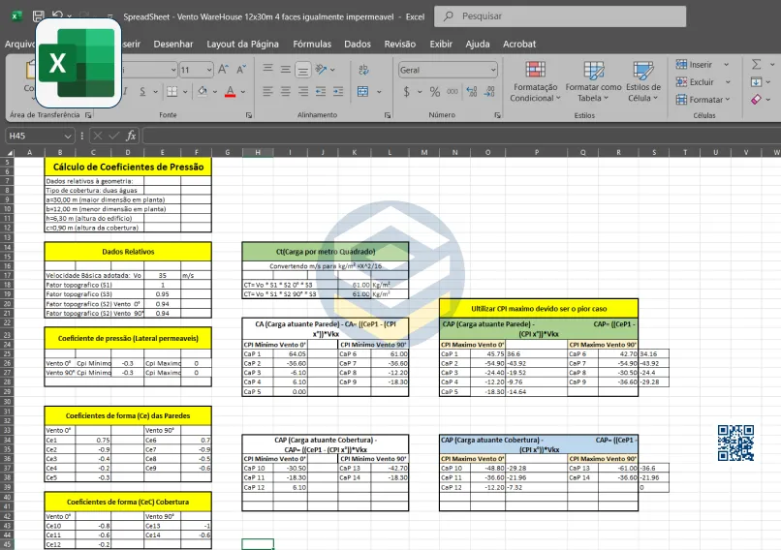Screen dimensions: 781x550
Task: Apply percent style to the cell
Action: pyautogui.click(x=434, y=91)
